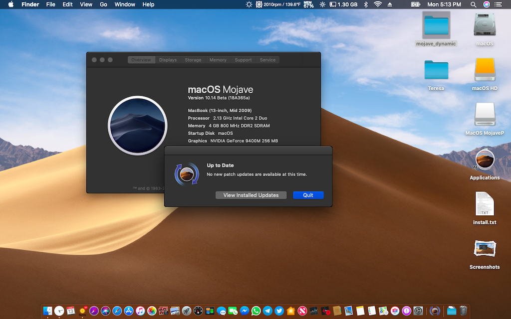Open Reminders from the dock
The width and height of the screenshot is (511, 319).
[371, 311]
